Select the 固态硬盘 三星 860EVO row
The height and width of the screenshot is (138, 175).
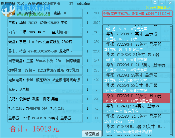[45, 61]
